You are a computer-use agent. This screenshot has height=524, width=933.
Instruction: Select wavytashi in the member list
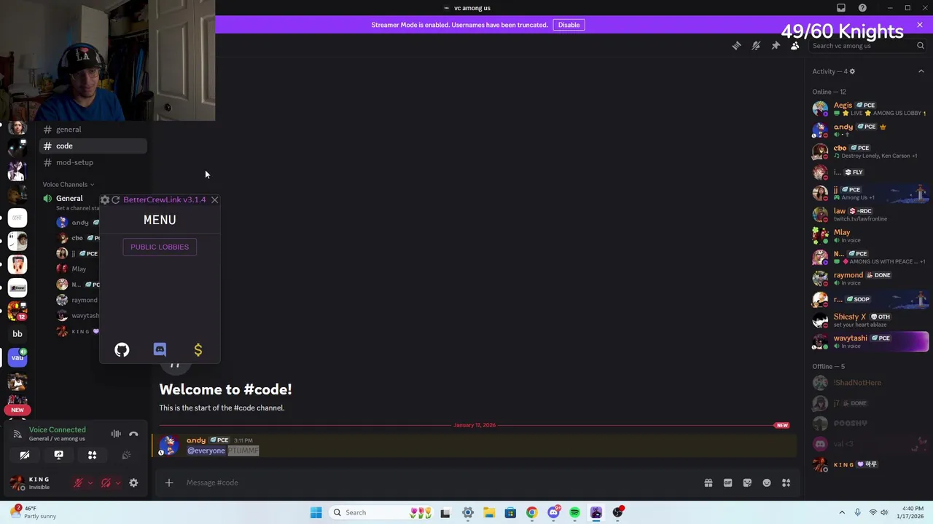pyautogui.click(x=869, y=341)
